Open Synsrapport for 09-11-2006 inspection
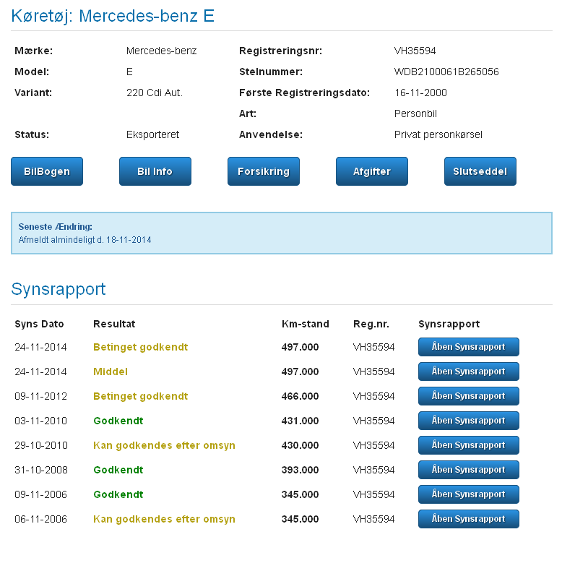Viewport: 562px width, 571px height. [x=469, y=494]
